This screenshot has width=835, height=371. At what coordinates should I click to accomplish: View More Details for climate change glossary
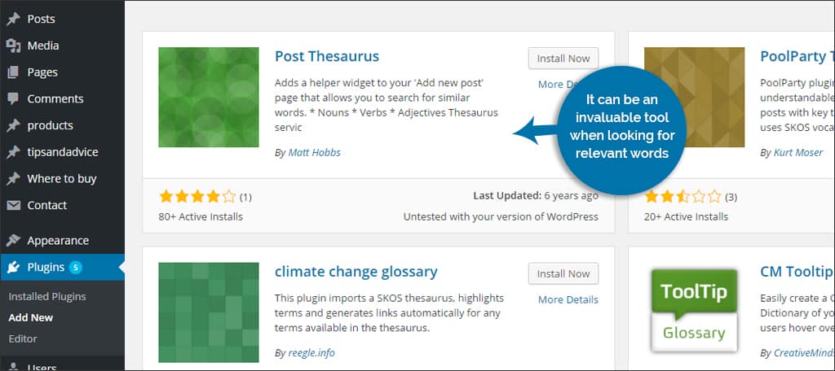tap(568, 299)
